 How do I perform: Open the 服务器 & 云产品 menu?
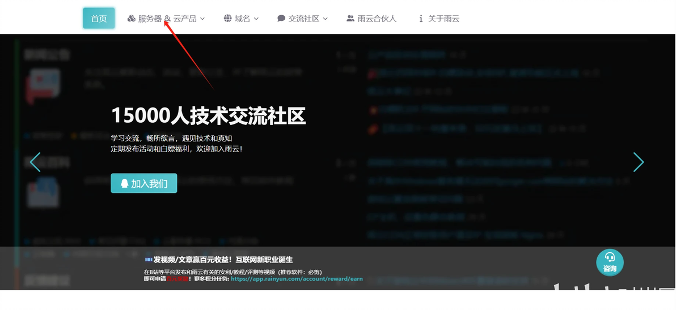coord(166,19)
